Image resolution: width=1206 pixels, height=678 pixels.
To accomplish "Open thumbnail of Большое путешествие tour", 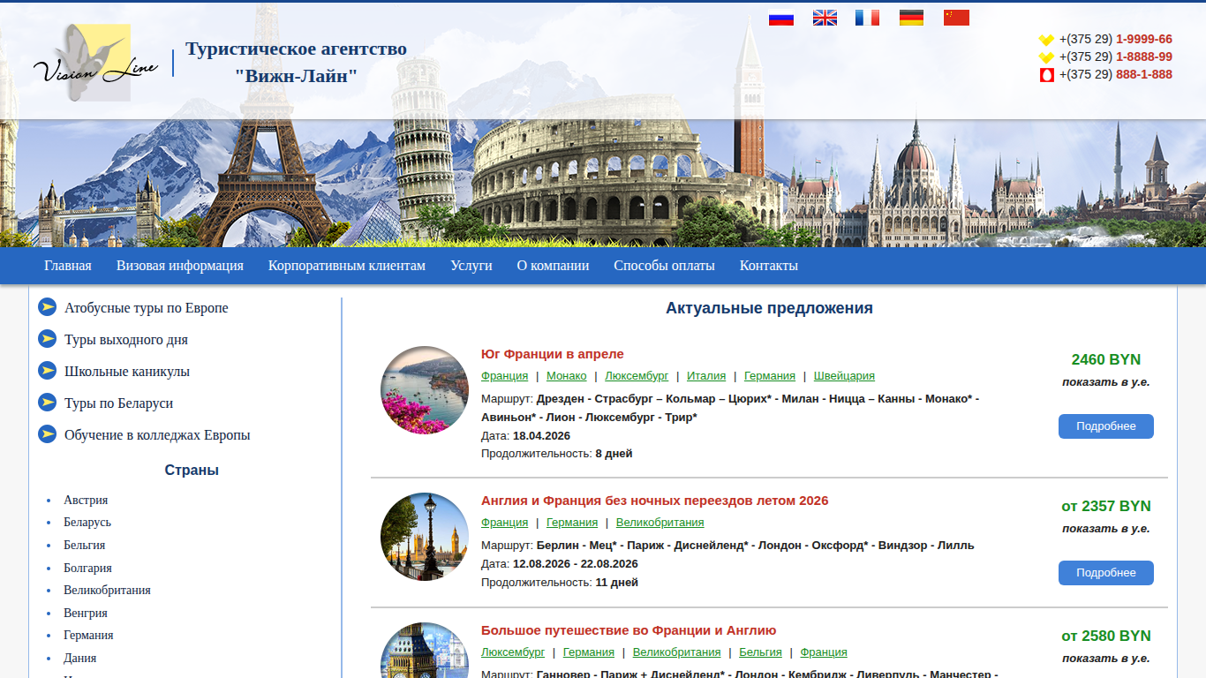I will click(425, 651).
